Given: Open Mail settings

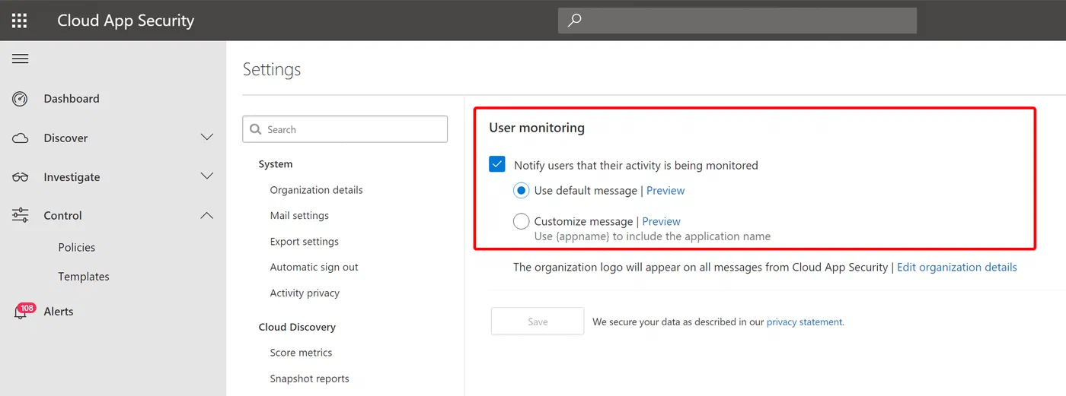Looking at the screenshot, I should tap(299, 216).
